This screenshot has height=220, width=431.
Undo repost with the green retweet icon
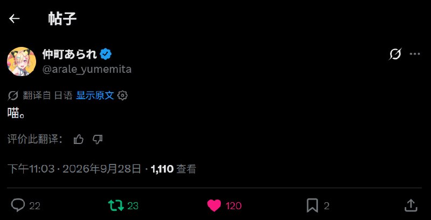(116, 205)
